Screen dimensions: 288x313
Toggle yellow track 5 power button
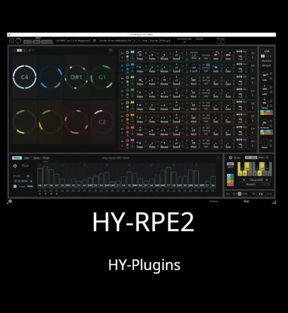click(x=128, y=103)
